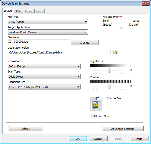Expand the Target Application dropdown
Image resolution: width=151 pixels, height=144 pixels.
(x=48, y=32)
